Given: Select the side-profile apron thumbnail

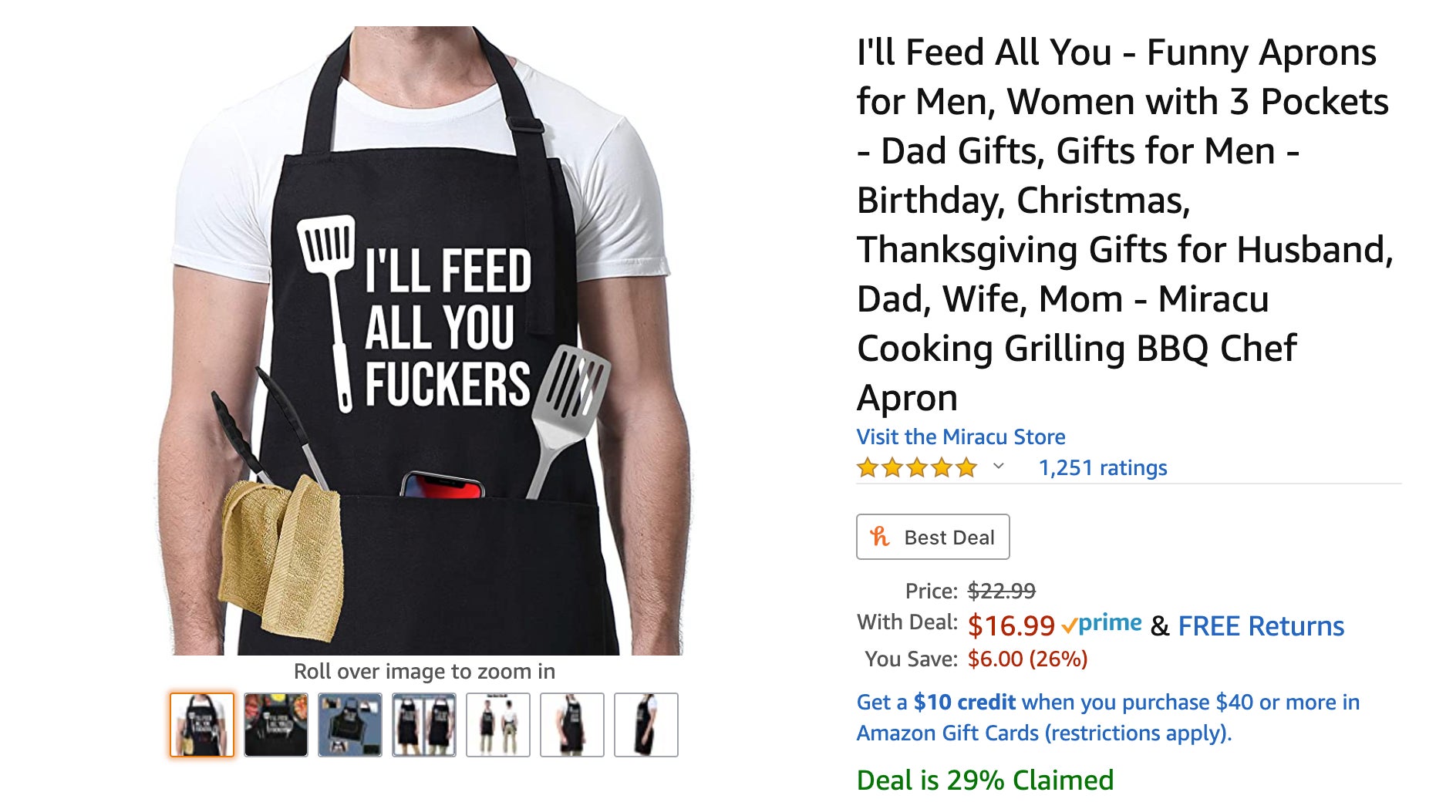Looking at the screenshot, I should point(571,723).
